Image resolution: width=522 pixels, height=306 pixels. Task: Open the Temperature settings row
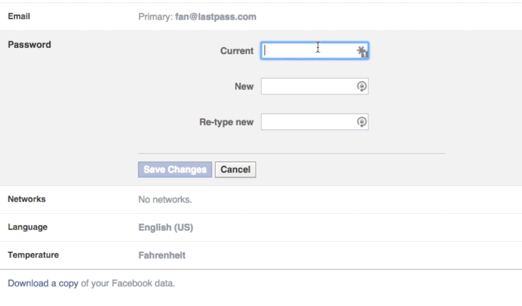pyautogui.click(x=261, y=255)
